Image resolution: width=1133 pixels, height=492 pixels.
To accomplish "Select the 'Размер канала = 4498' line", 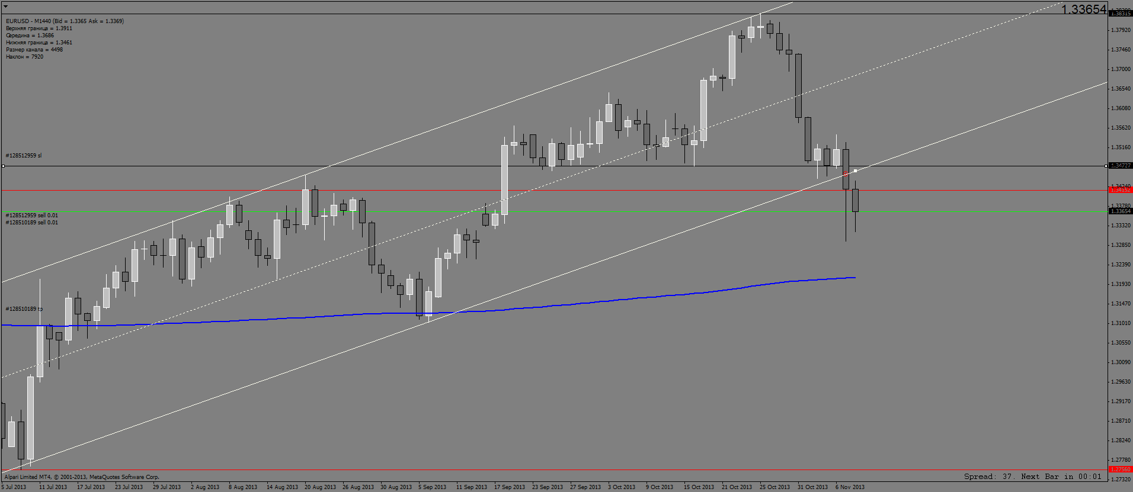I will point(34,50).
